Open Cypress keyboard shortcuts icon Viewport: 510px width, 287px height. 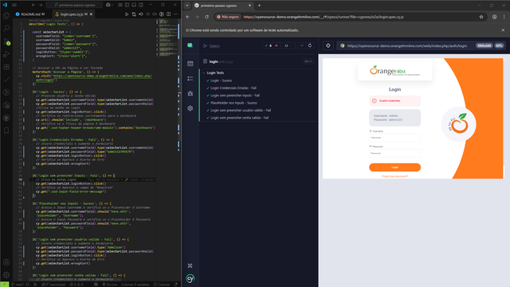click(190, 265)
